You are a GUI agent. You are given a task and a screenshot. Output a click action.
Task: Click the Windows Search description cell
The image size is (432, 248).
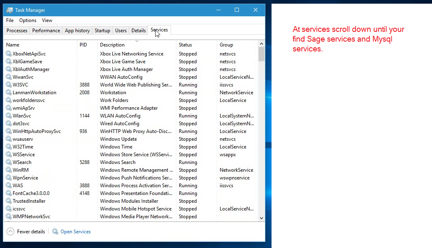(x=118, y=162)
